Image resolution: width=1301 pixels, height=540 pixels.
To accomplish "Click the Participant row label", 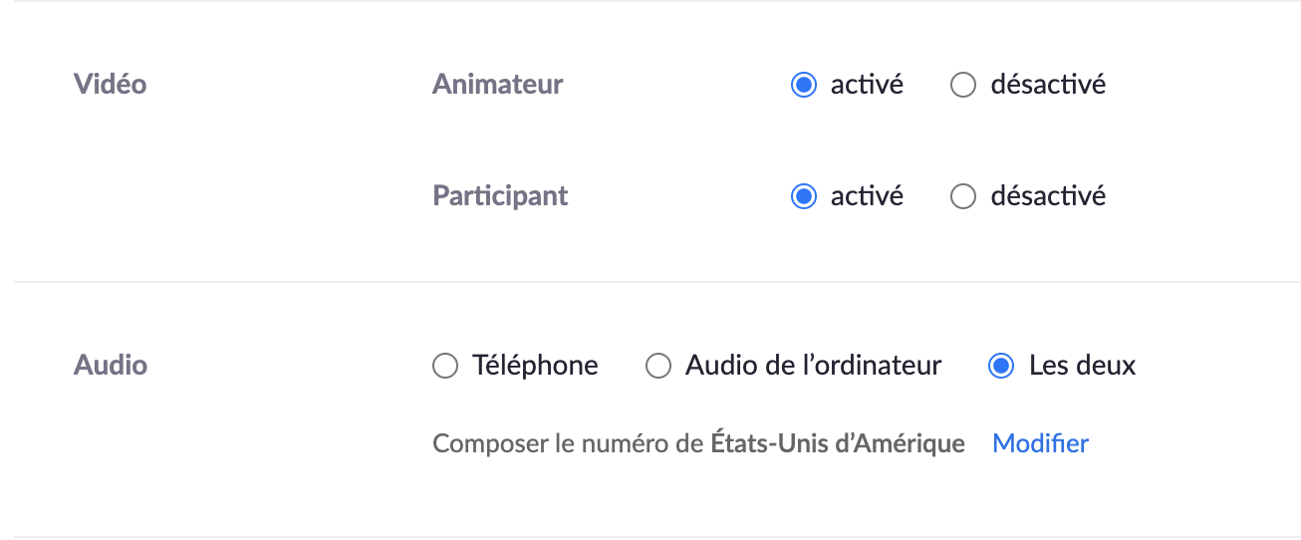I will 500,196.
